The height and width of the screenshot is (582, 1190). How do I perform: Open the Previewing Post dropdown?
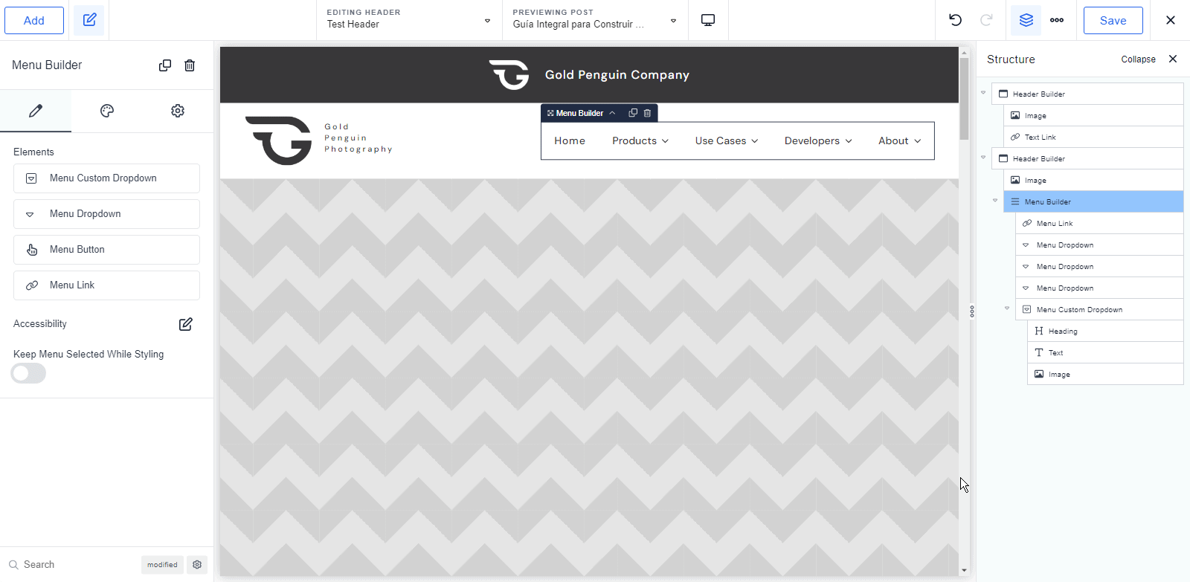595,20
